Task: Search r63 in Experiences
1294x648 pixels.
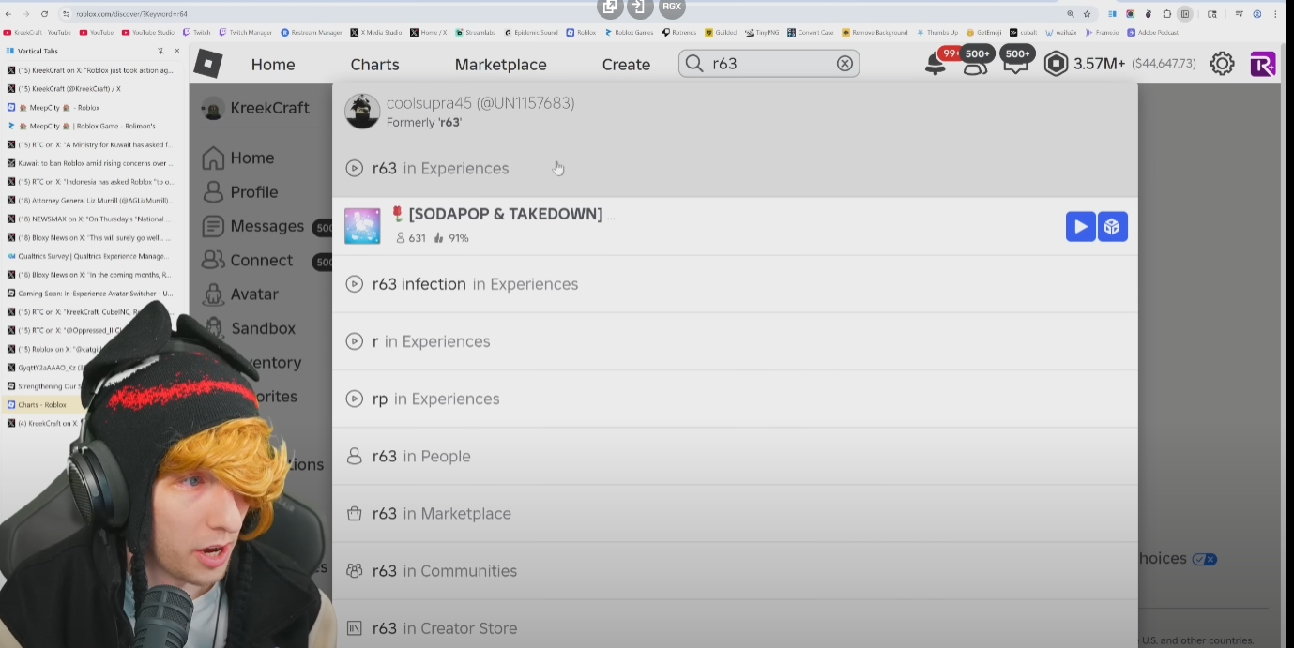Action: (x=735, y=169)
